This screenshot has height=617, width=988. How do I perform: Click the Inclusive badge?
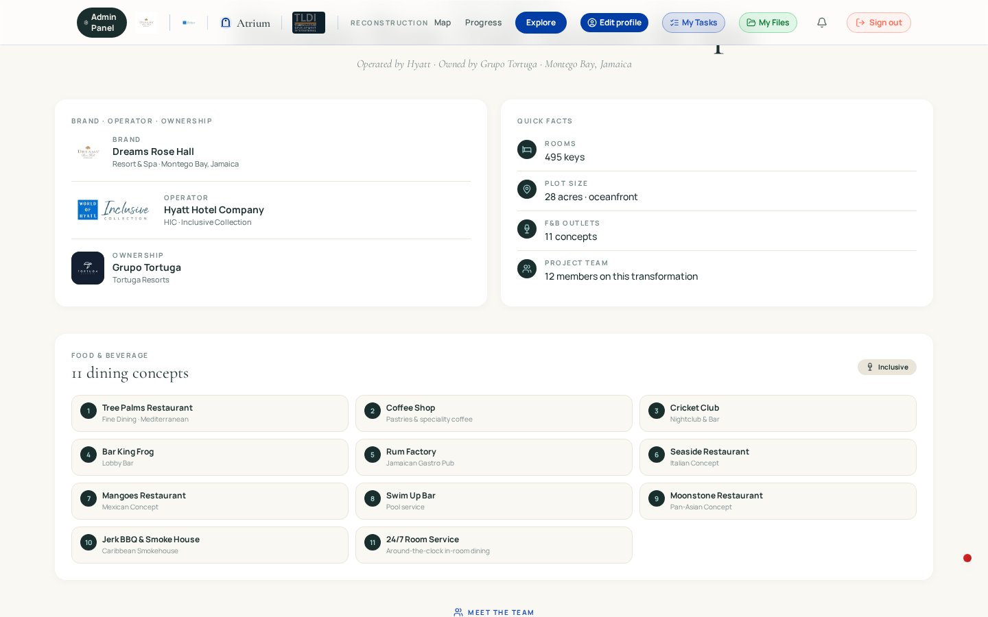(887, 367)
